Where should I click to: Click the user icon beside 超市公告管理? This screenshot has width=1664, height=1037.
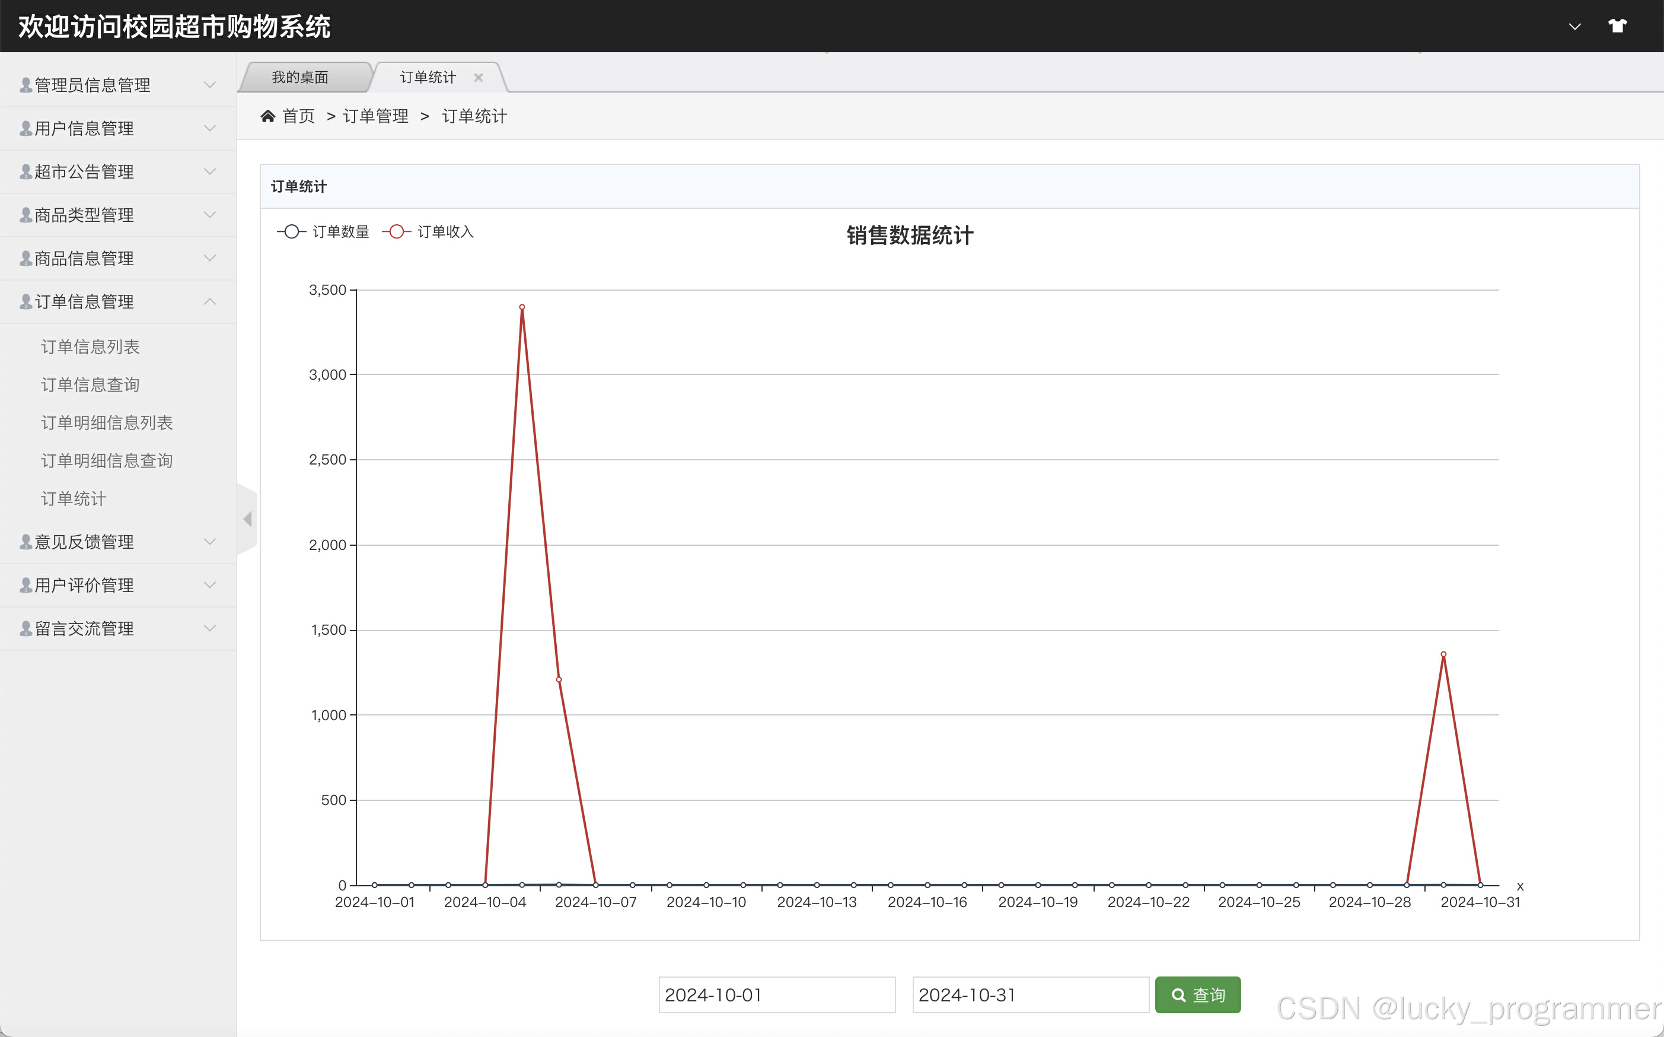[26, 171]
